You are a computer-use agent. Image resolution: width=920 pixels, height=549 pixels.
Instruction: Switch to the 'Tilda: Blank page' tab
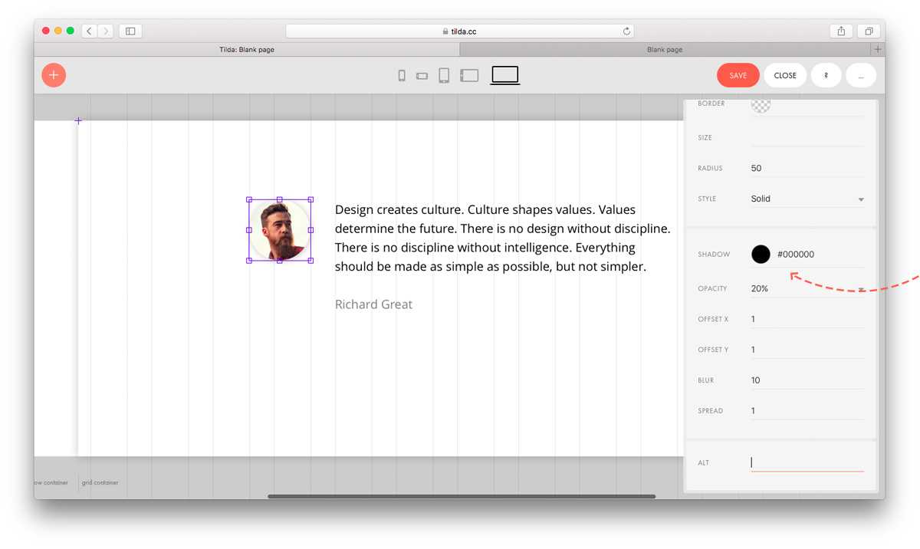click(247, 50)
